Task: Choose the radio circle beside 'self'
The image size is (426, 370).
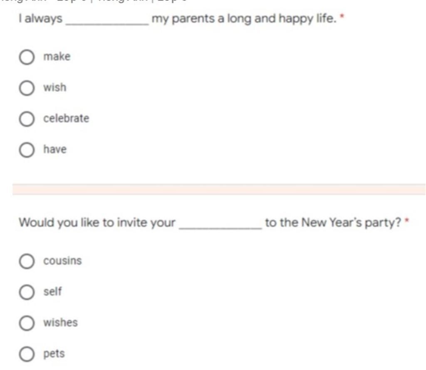Action: [27, 292]
